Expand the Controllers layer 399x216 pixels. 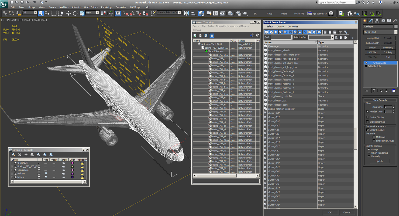coord(12,170)
